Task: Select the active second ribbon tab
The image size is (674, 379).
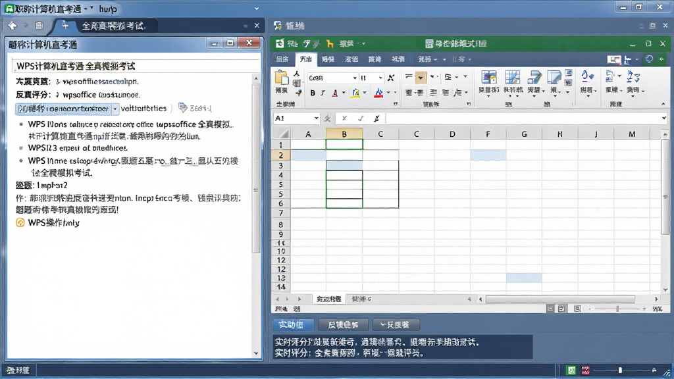Action: pos(305,59)
